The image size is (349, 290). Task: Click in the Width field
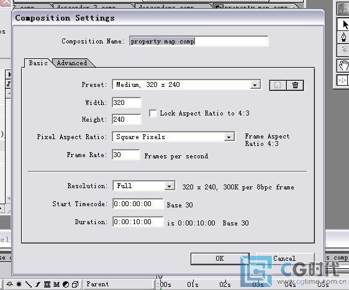point(127,102)
